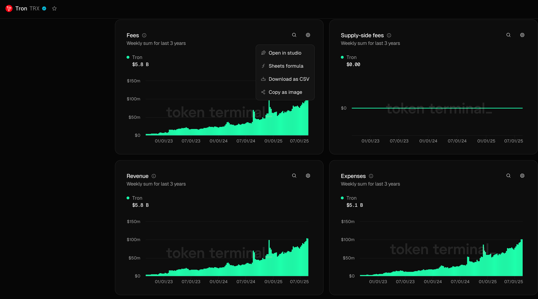Select Download as CSV option
The width and height of the screenshot is (538, 299).
click(289, 79)
